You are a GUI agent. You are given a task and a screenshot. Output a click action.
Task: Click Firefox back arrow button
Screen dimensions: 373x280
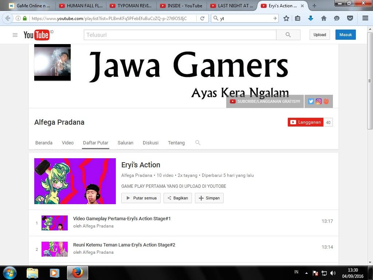tap(8, 18)
